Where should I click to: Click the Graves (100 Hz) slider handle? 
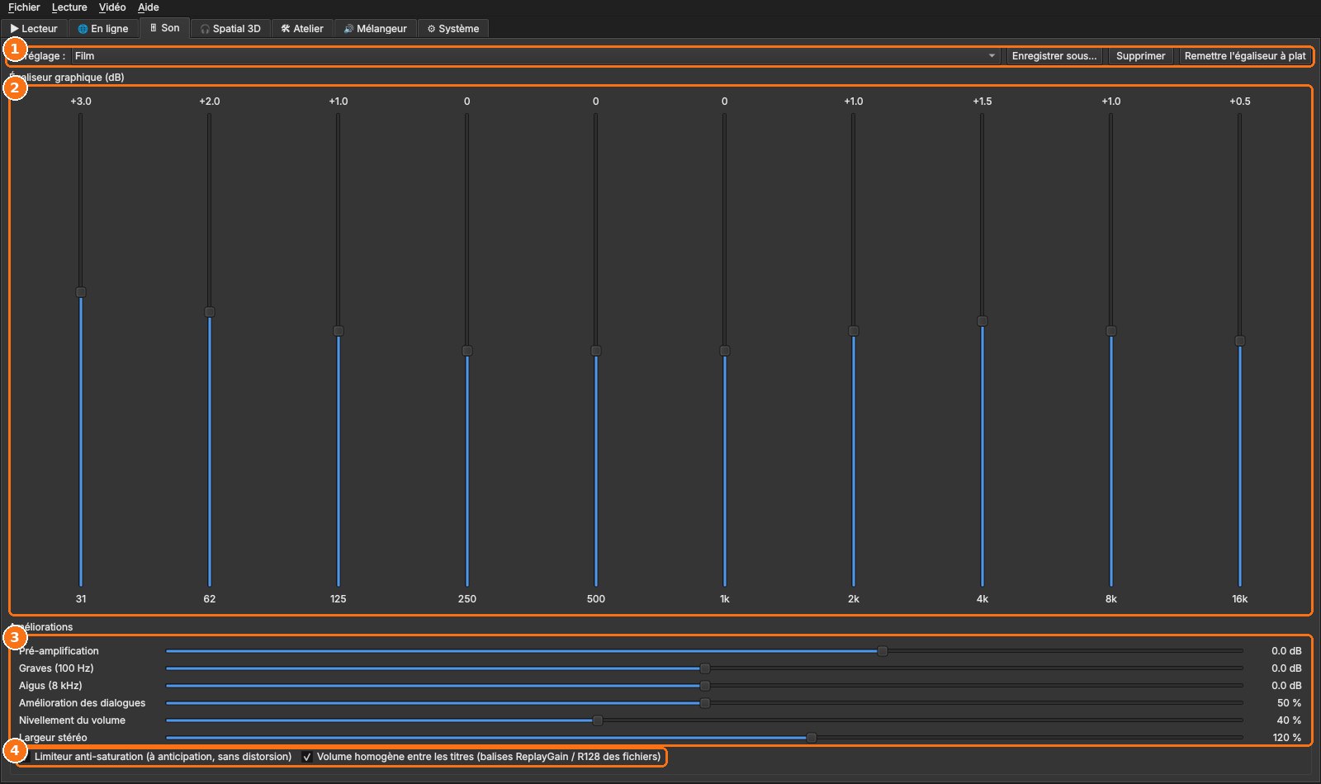click(705, 668)
